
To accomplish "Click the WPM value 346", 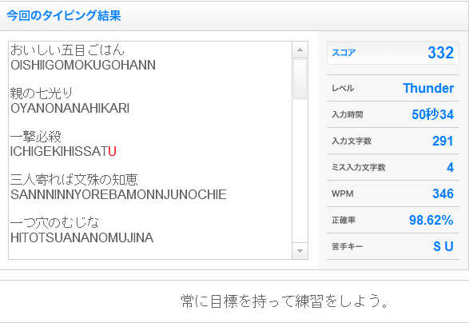I will pos(443,193).
